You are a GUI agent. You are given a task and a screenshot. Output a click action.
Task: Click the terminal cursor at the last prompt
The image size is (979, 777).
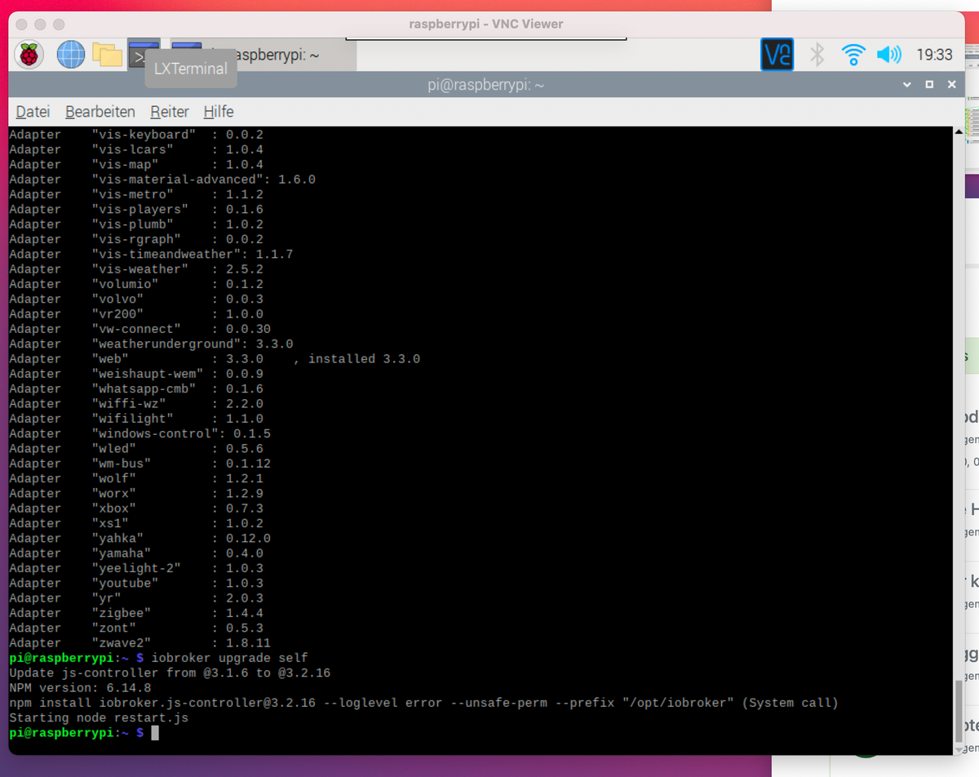155,733
